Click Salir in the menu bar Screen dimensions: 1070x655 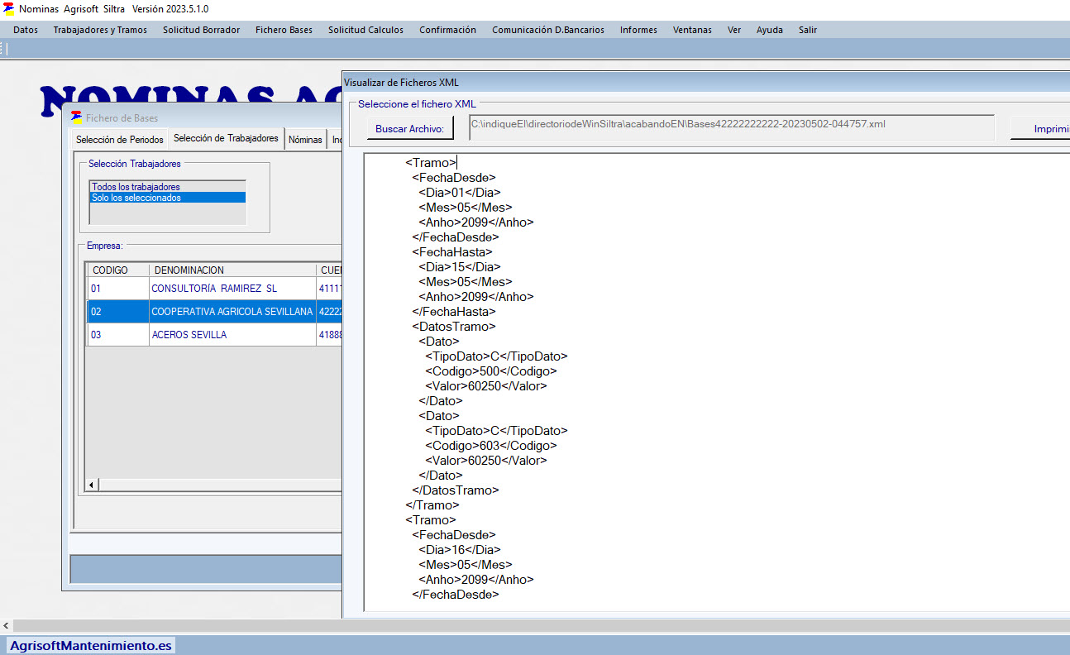[x=808, y=30]
